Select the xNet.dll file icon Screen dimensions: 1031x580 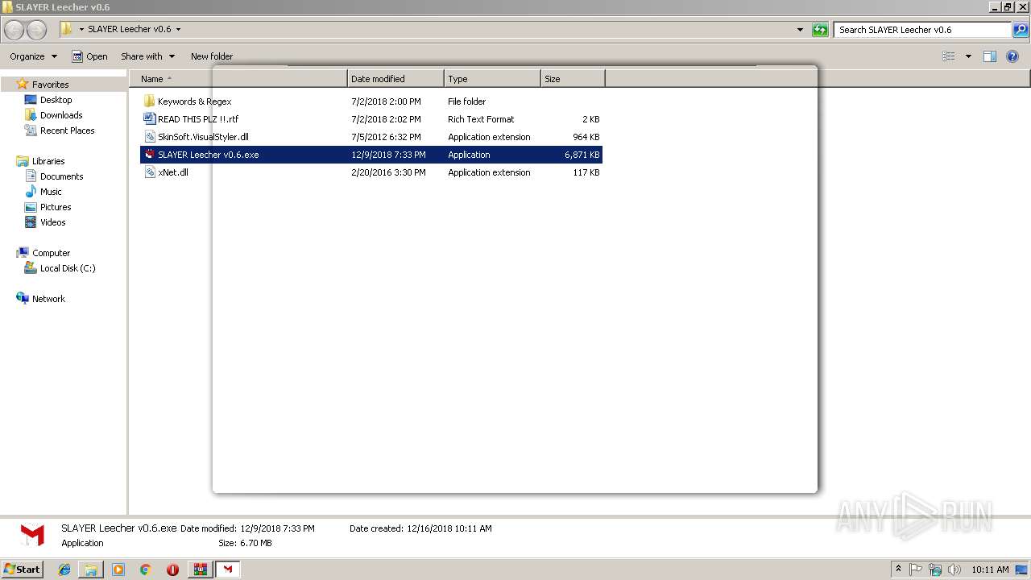(x=149, y=172)
